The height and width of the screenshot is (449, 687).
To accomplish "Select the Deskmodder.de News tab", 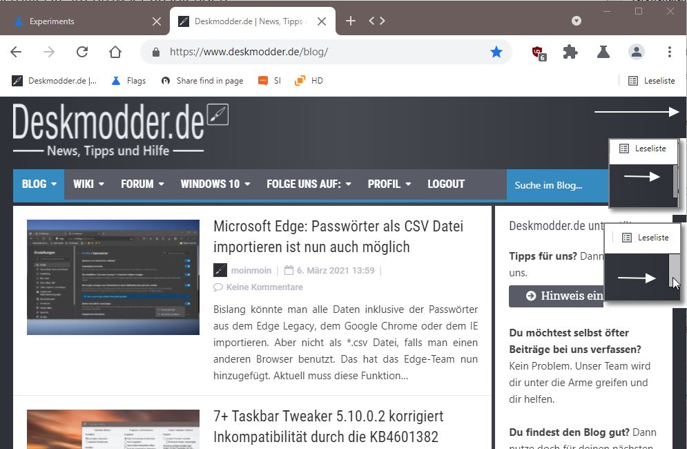I will [252, 21].
